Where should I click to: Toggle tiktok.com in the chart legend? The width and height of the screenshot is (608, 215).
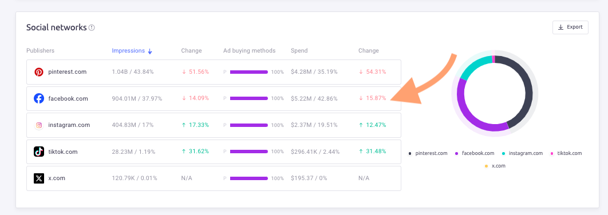566,153
